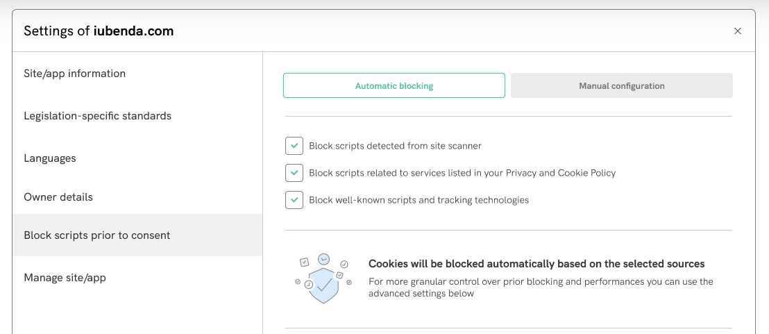This screenshot has width=769, height=334.
Task: Go to Legislation-specific standards settings
Action: click(97, 116)
